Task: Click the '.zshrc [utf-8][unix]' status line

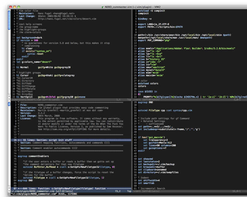Action: click(190, 100)
